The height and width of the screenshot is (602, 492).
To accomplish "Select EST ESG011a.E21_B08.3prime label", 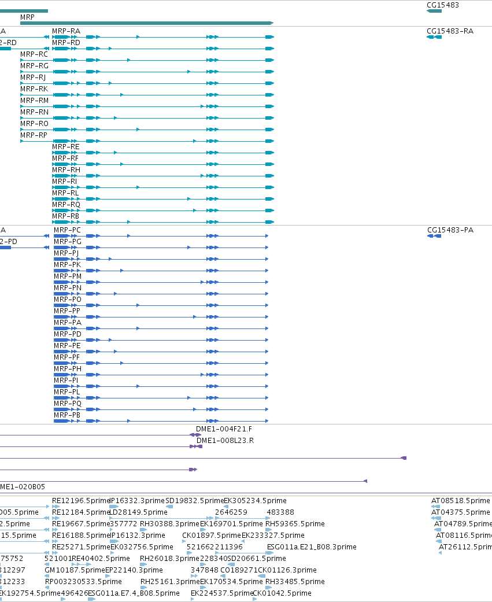I will tap(312, 546).
